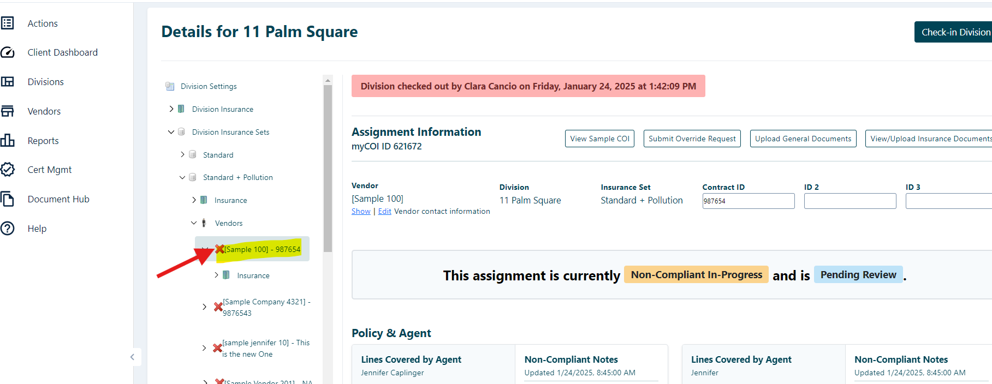
Task: Select Division Settings in the tree
Action: (209, 86)
